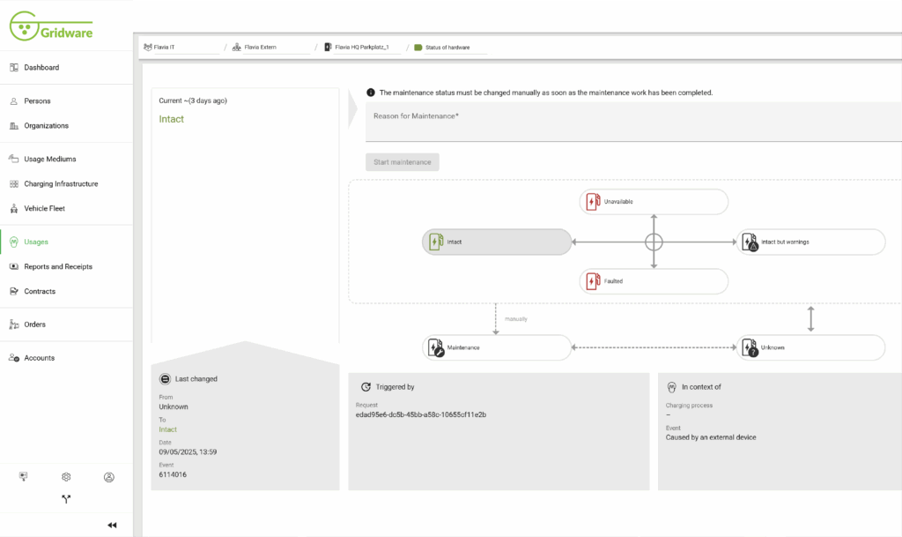This screenshot has height=537, width=902.
Task: Click the Maintenance wrench charger icon
Action: 436,347
